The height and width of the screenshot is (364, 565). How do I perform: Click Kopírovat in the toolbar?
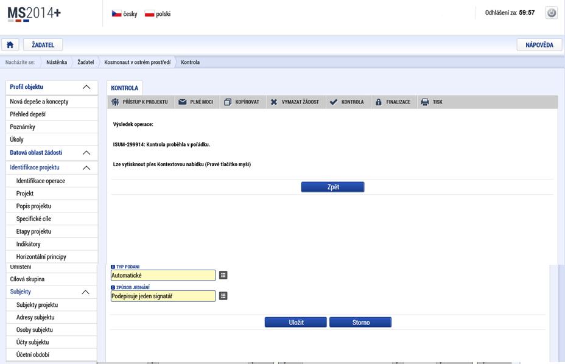(242, 102)
